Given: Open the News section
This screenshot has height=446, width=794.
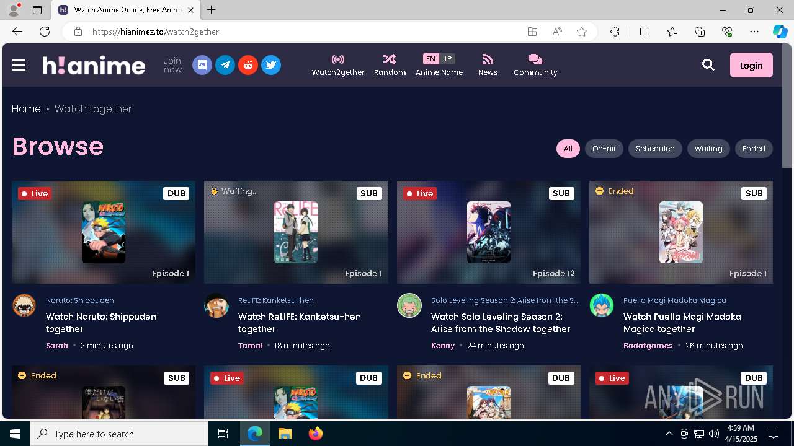Looking at the screenshot, I should (488, 65).
